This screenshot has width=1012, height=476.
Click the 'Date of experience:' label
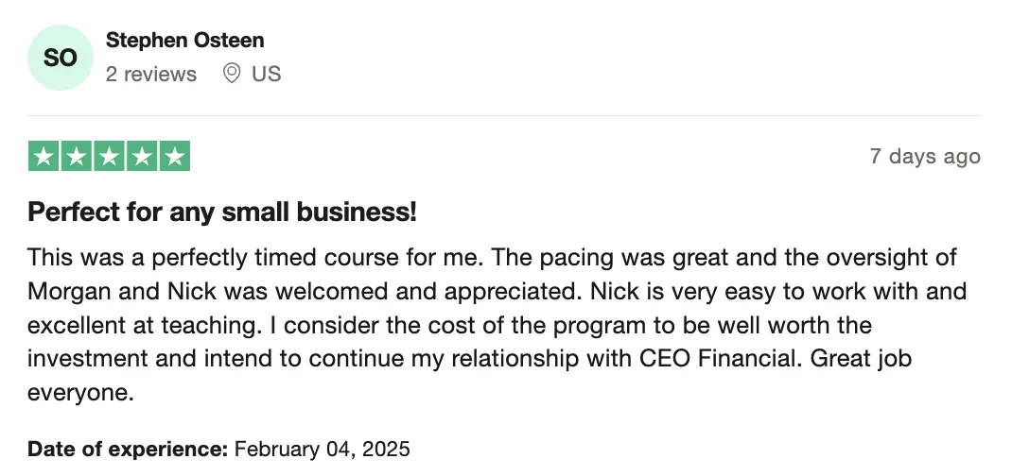tap(128, 449)
